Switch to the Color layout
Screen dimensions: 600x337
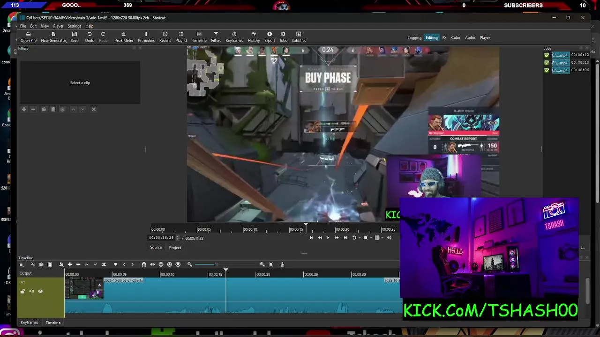[456, 38]
